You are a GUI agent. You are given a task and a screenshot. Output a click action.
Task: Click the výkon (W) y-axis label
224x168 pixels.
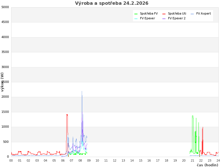[x=3, y=82]
